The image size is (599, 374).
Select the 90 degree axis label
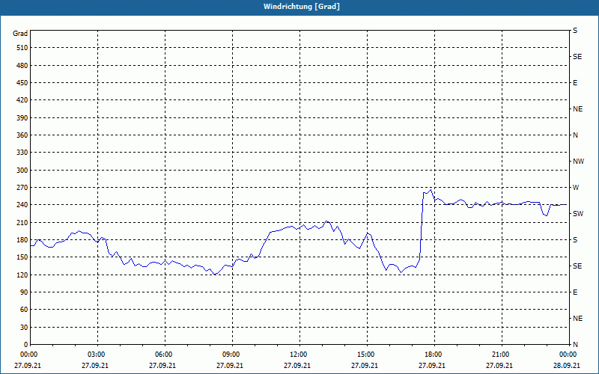(23, 292)
